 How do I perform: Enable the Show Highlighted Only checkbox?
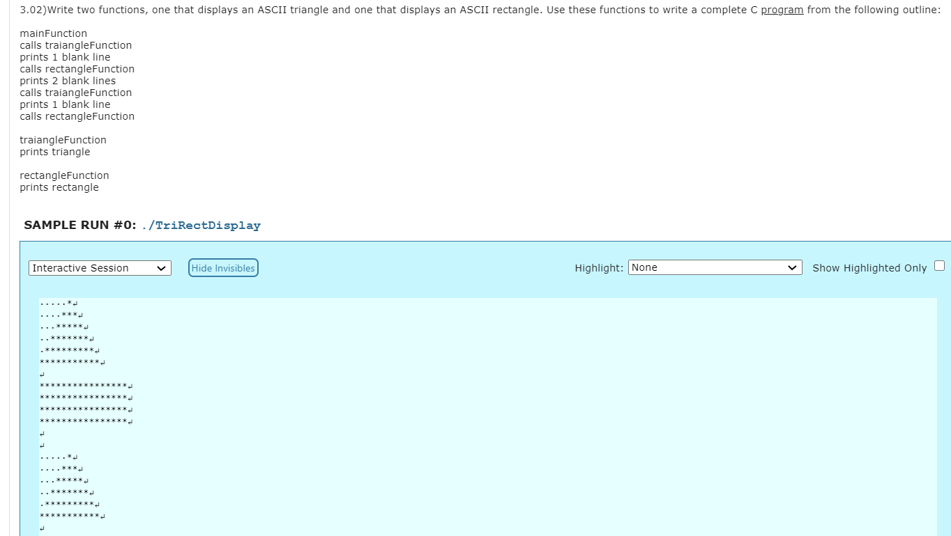click(x=939, y=265)
